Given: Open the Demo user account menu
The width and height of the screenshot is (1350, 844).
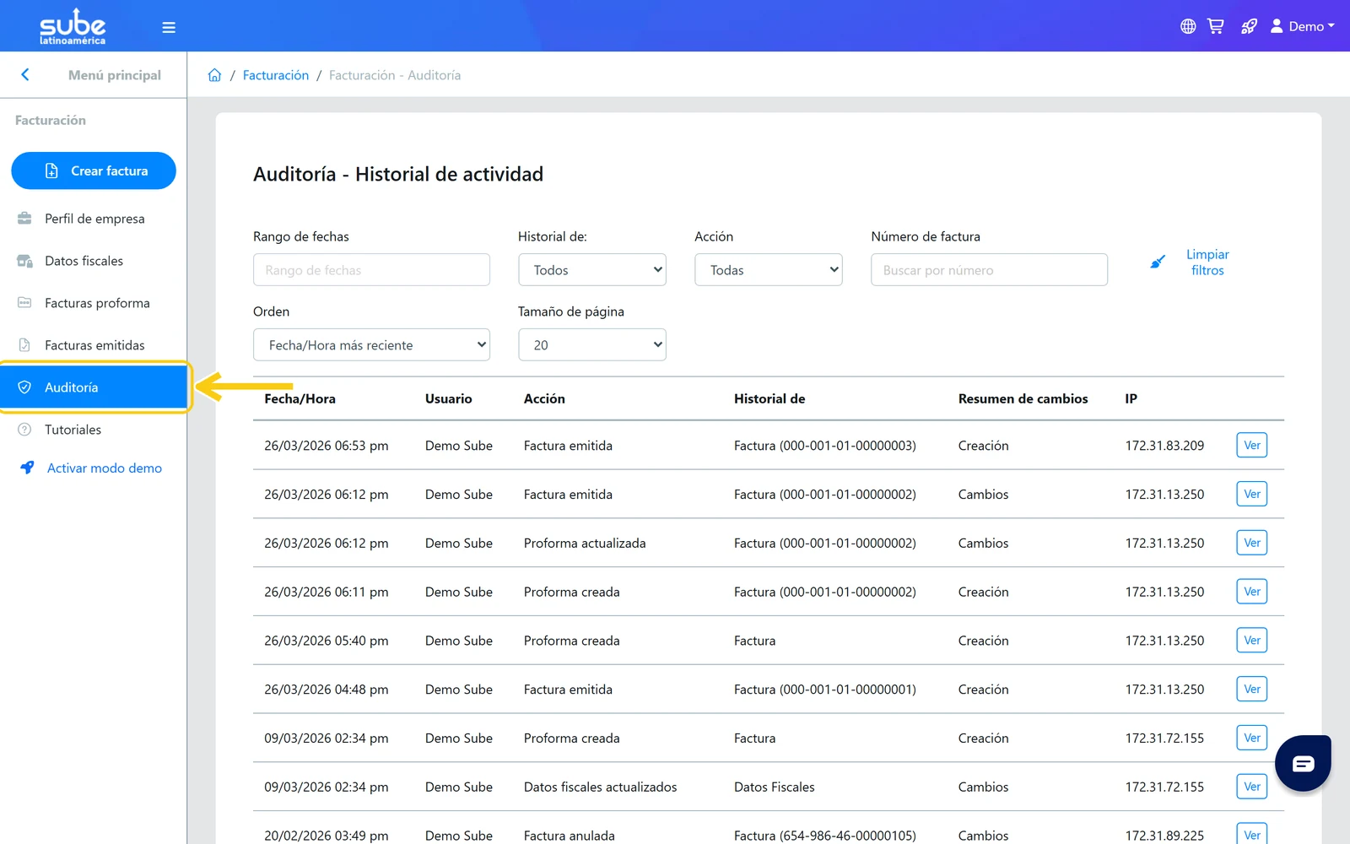Looking at the screenshot, I should (x=1303, y=26).
